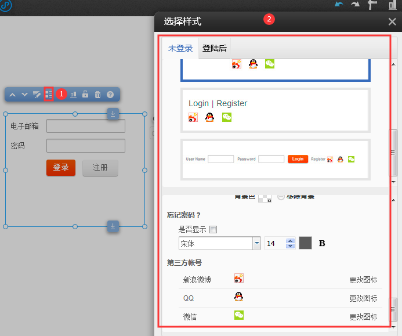Open the style selection grid icon
This screenshot has width=402, height=336.
[49, 94]
